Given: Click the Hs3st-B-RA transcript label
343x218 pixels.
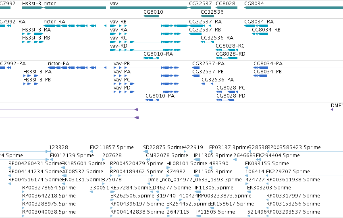Looking at the screenshot, I should tap(37, 30).
